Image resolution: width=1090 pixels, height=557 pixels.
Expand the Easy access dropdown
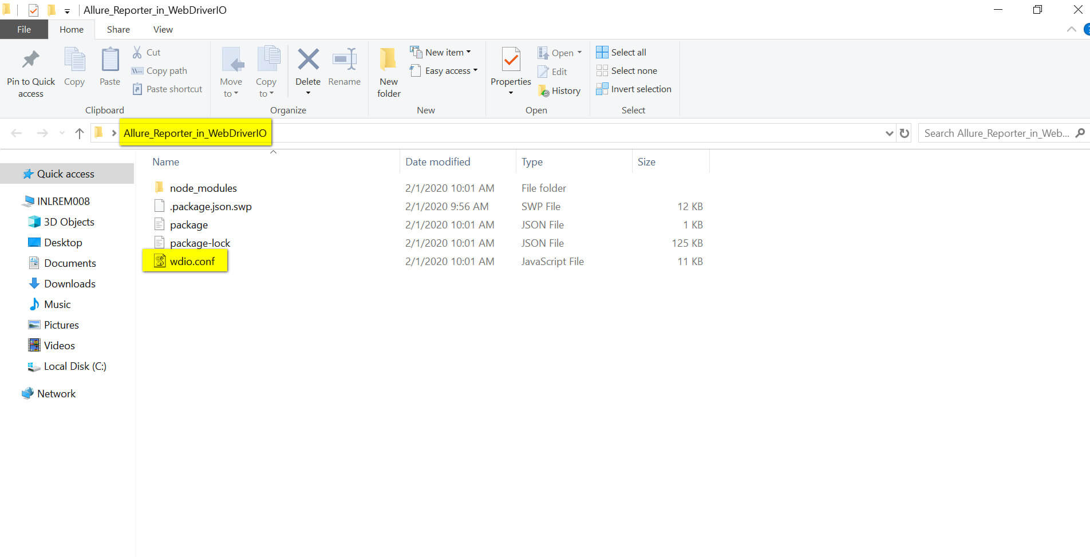click(444, 70)
